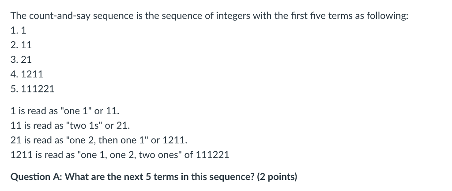Click the line starting "1211 is read as"
This screenshot has height=191, width=452.
[x=120, y=155]
